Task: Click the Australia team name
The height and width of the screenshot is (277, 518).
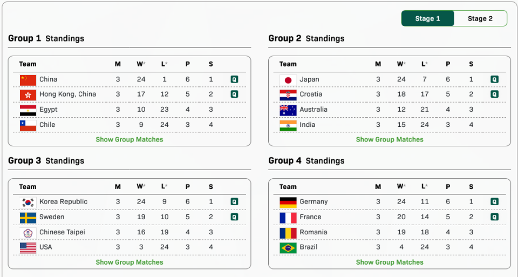Action: pyautogui.click(x=313, y=110)
